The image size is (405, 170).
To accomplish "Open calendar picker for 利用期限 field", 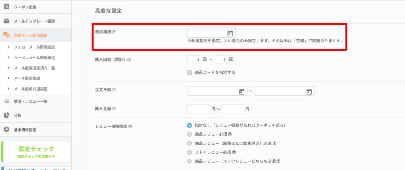I will tap(230, 33).
